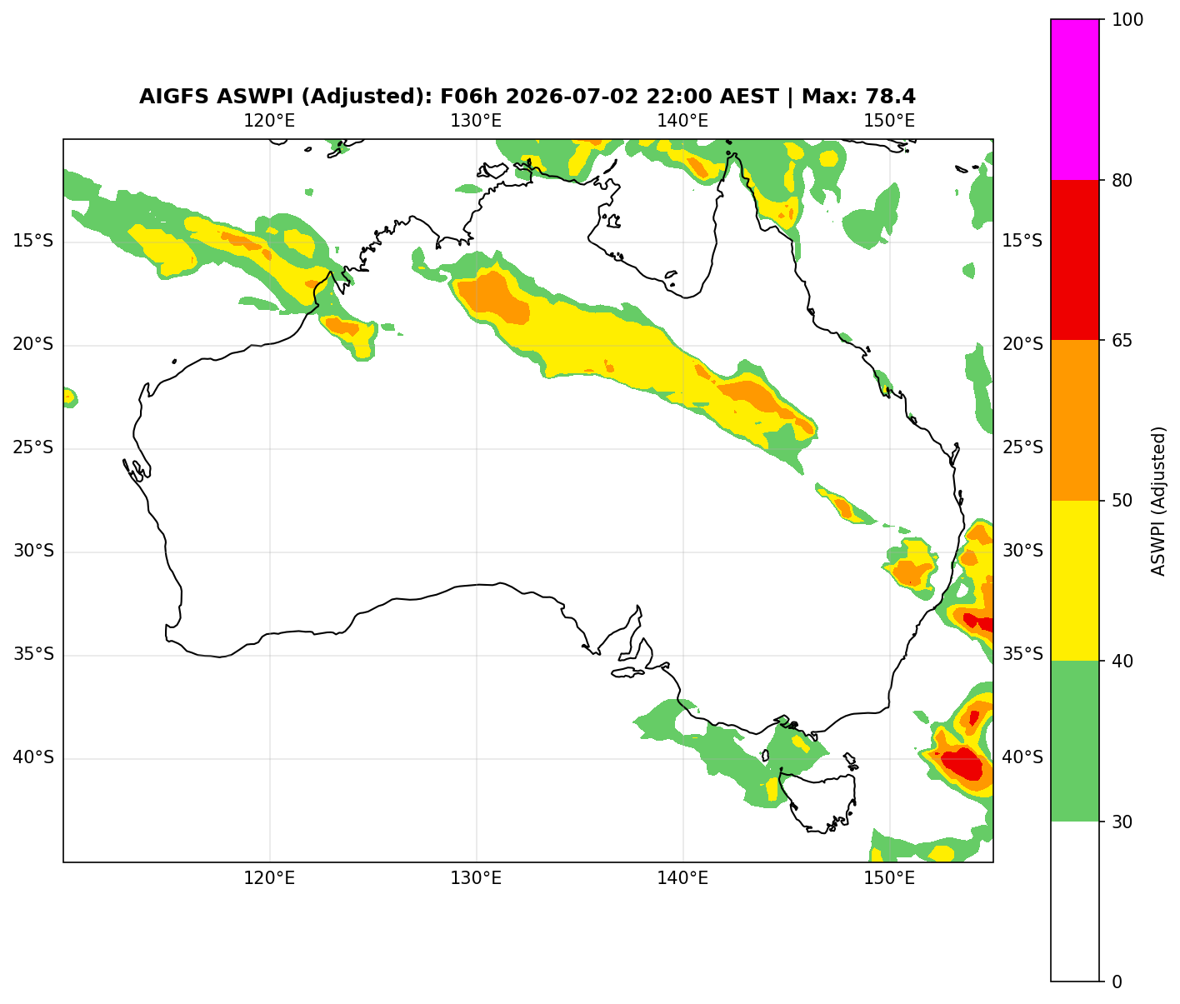
Task: Select the yellow 40–50 colorbar segment
Action: pyautogui.click(x=1076, y=581)
